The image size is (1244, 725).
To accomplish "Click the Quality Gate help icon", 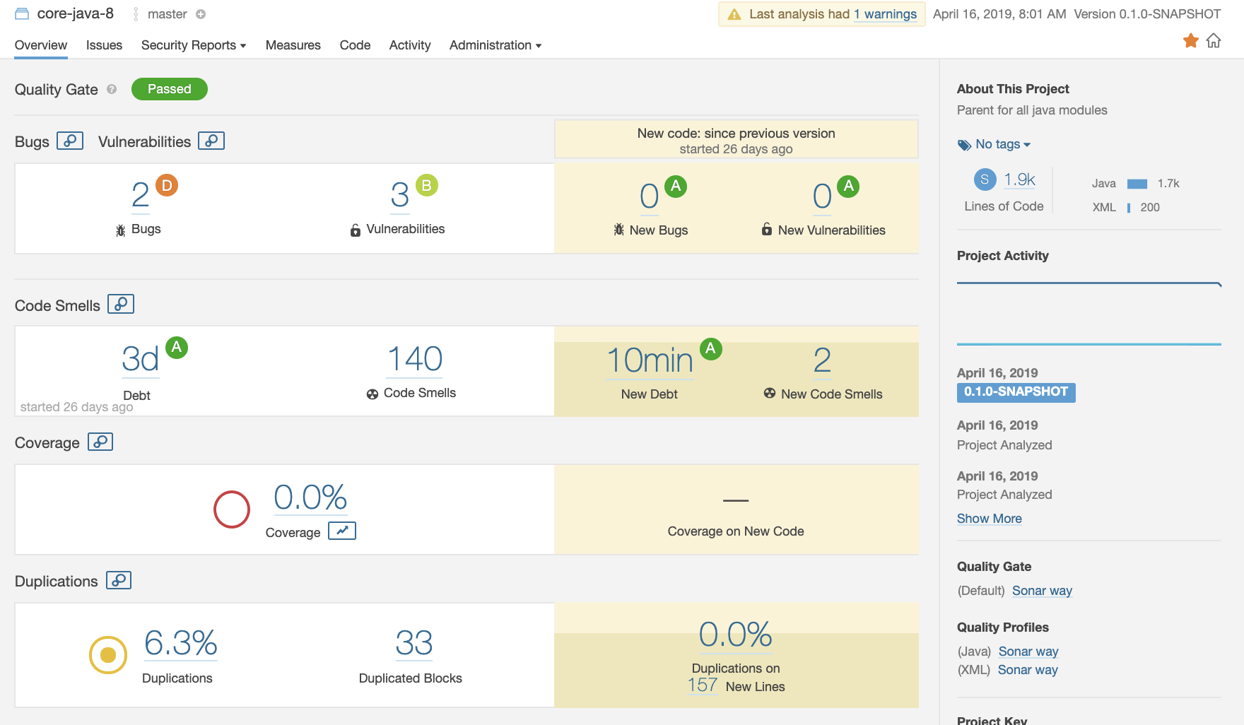I will 112,89.
